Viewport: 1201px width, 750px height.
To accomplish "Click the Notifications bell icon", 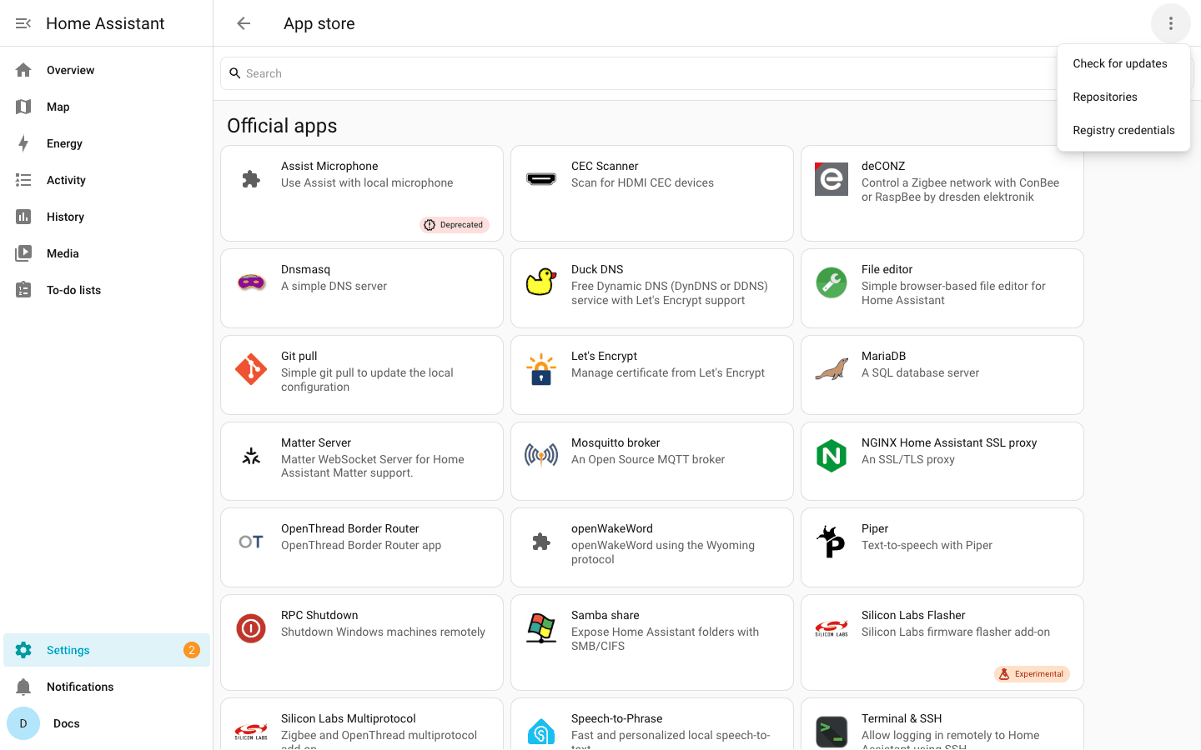I will (x=23, y=687).
